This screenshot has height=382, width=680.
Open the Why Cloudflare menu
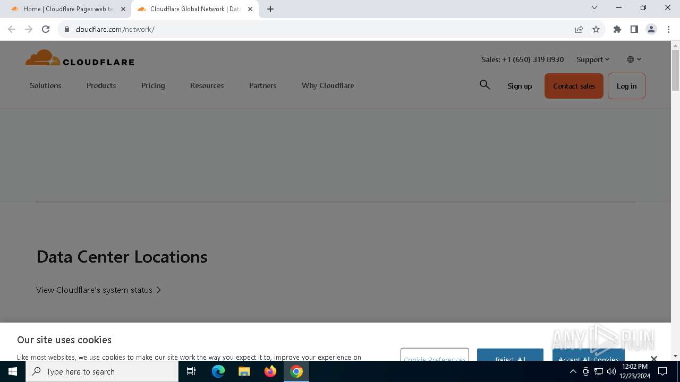point(328,85)
